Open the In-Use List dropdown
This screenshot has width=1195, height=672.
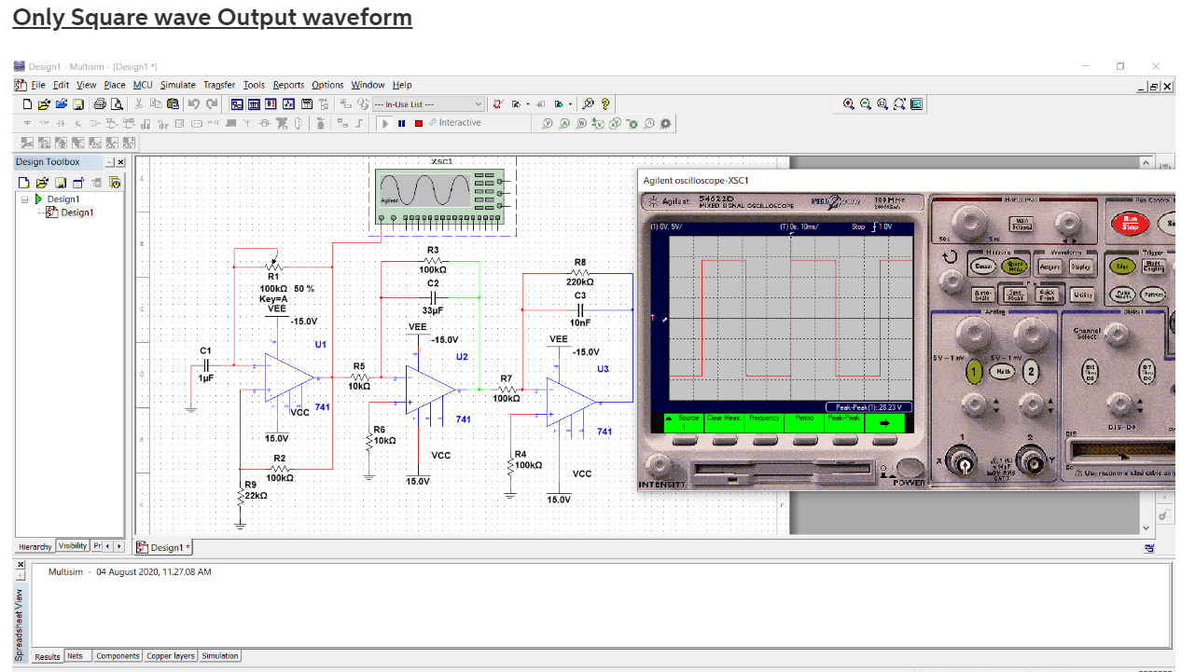429,104
